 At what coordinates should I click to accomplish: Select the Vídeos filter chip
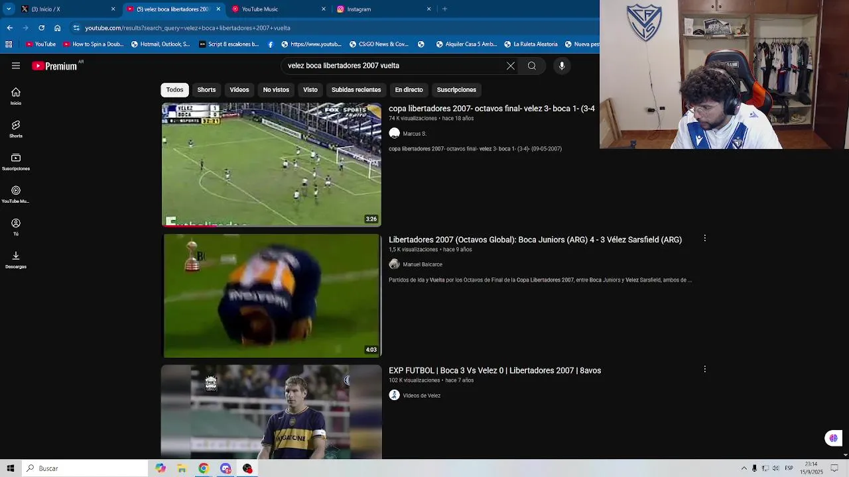pyautogui.click(x=239, y=89)
